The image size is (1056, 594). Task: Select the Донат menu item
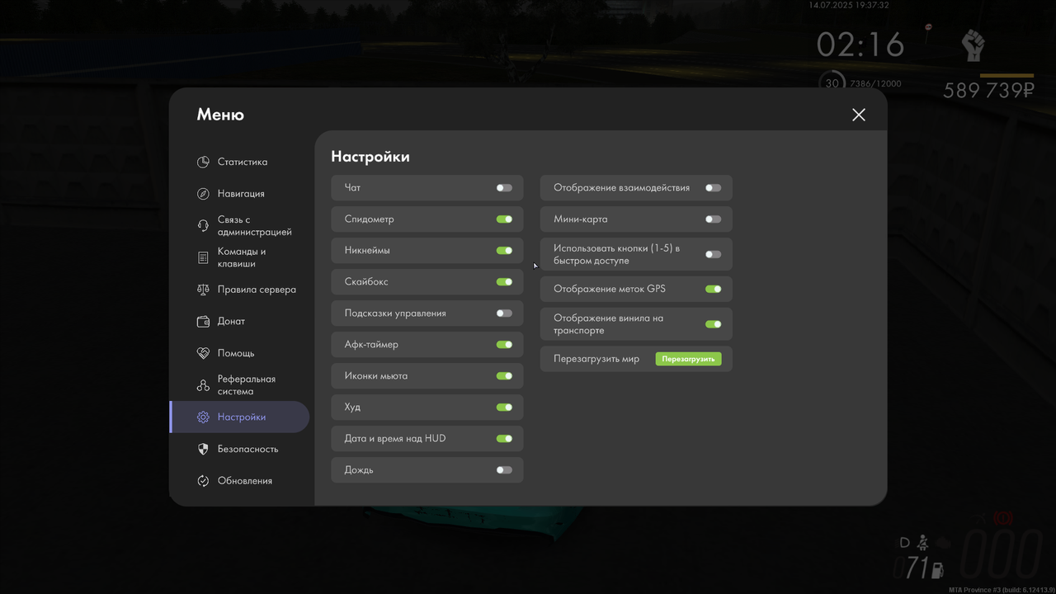tap(239, 322)
